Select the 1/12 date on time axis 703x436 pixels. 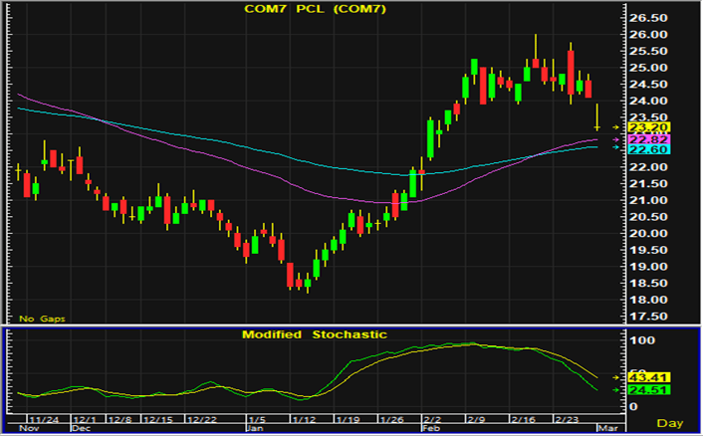[x=306, y=420]
